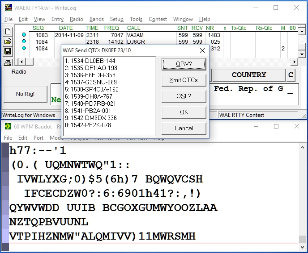Click the FREQ column header
This screenshot has height=253, width=308.
click(x=111, y=28)
